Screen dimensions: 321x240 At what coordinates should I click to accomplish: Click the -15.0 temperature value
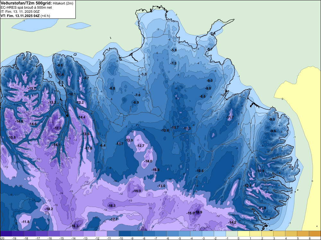(x=190, y=213)
